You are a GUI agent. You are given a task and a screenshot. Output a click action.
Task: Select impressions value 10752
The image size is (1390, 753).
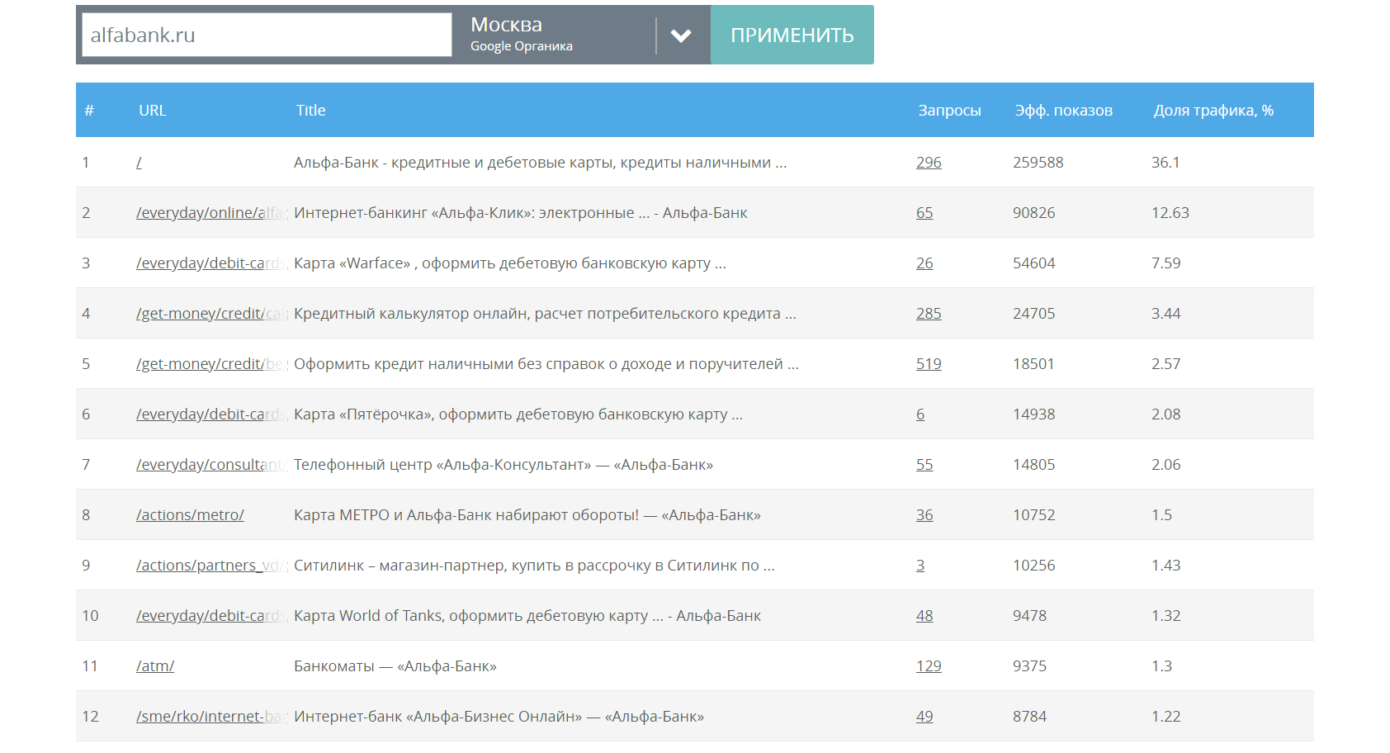pos(1034,515)
